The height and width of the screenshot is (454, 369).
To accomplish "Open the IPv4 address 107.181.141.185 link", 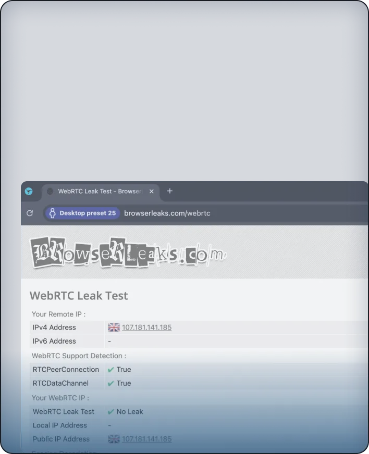I will tap(146, 327).
